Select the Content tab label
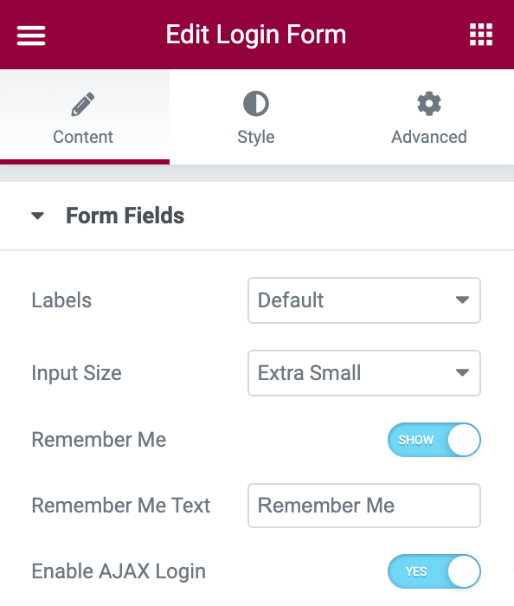514x606 pixels. point(83,137)
